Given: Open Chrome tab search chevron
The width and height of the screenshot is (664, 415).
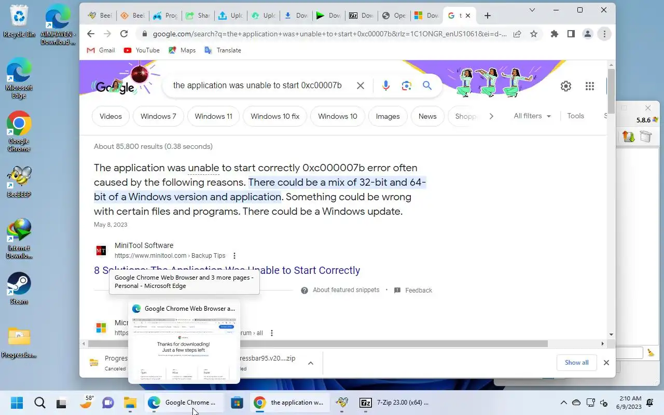Looking at the screenshot, I should 532,10.
